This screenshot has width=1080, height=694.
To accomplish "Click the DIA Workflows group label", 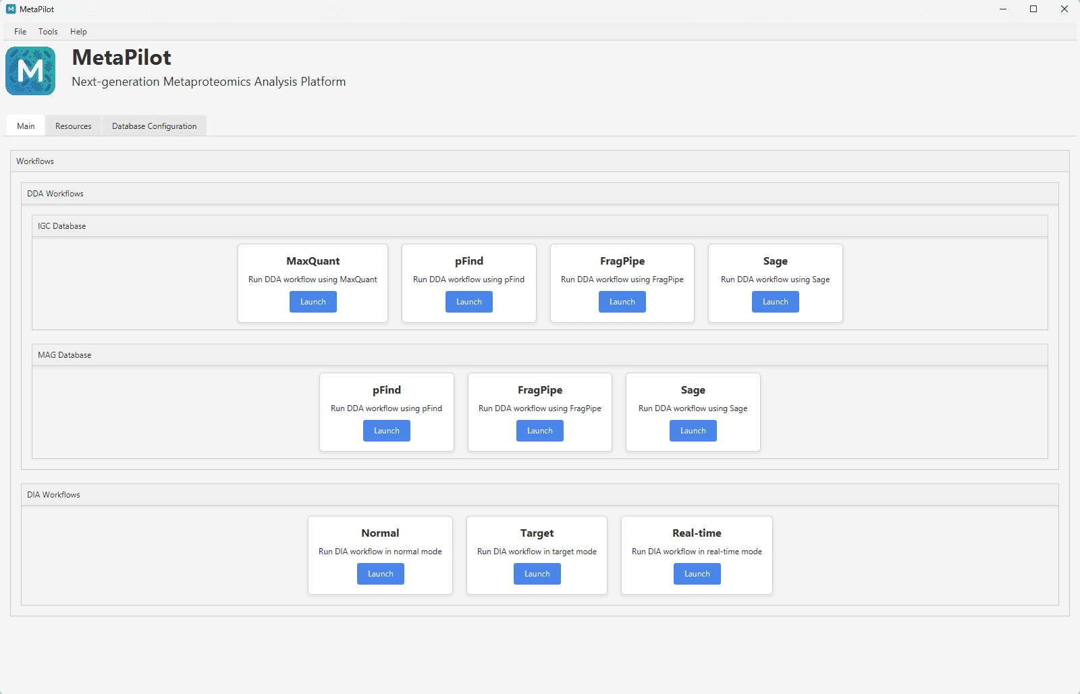I will (53, 494).
